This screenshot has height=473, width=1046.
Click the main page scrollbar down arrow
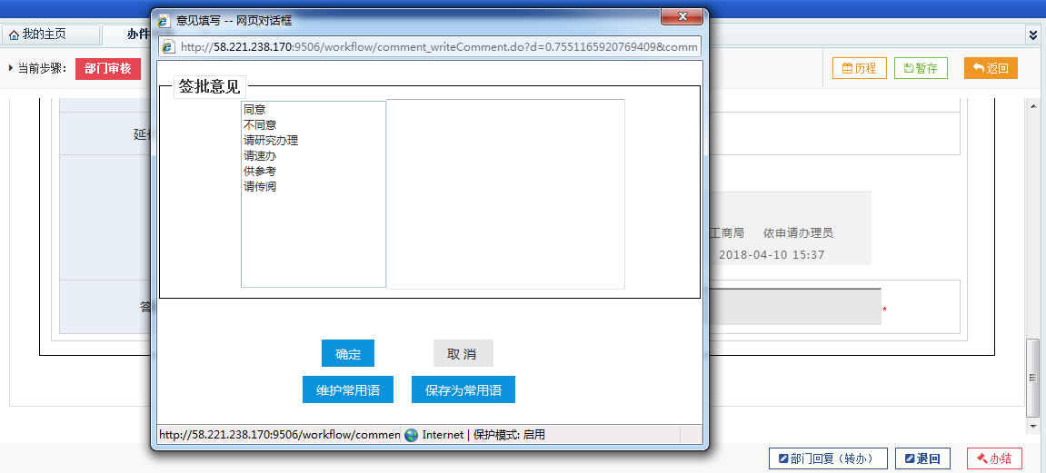click(1033, 426)
